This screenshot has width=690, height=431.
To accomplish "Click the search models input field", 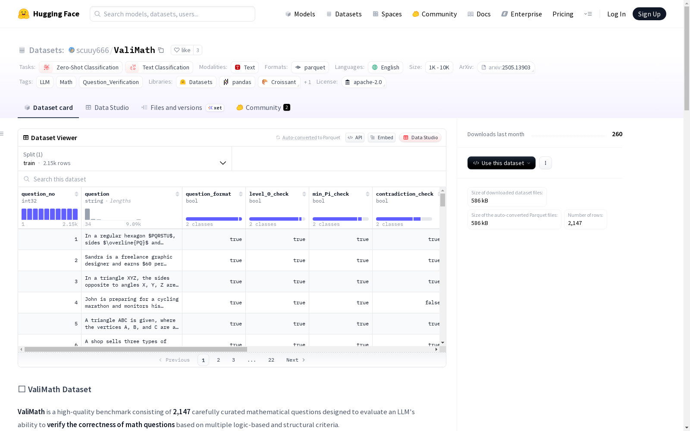I will [172, 14].
